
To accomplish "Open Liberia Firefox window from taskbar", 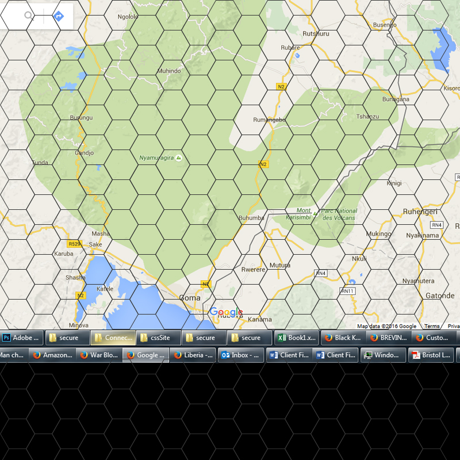I will [x=193, y=355].
